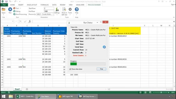
Task: Select column K header
Action: [145, 26]
